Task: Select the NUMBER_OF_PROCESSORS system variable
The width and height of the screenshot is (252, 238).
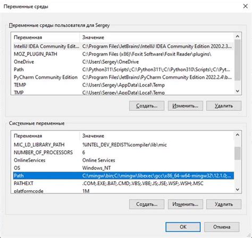Action: (x=123, y=152)
